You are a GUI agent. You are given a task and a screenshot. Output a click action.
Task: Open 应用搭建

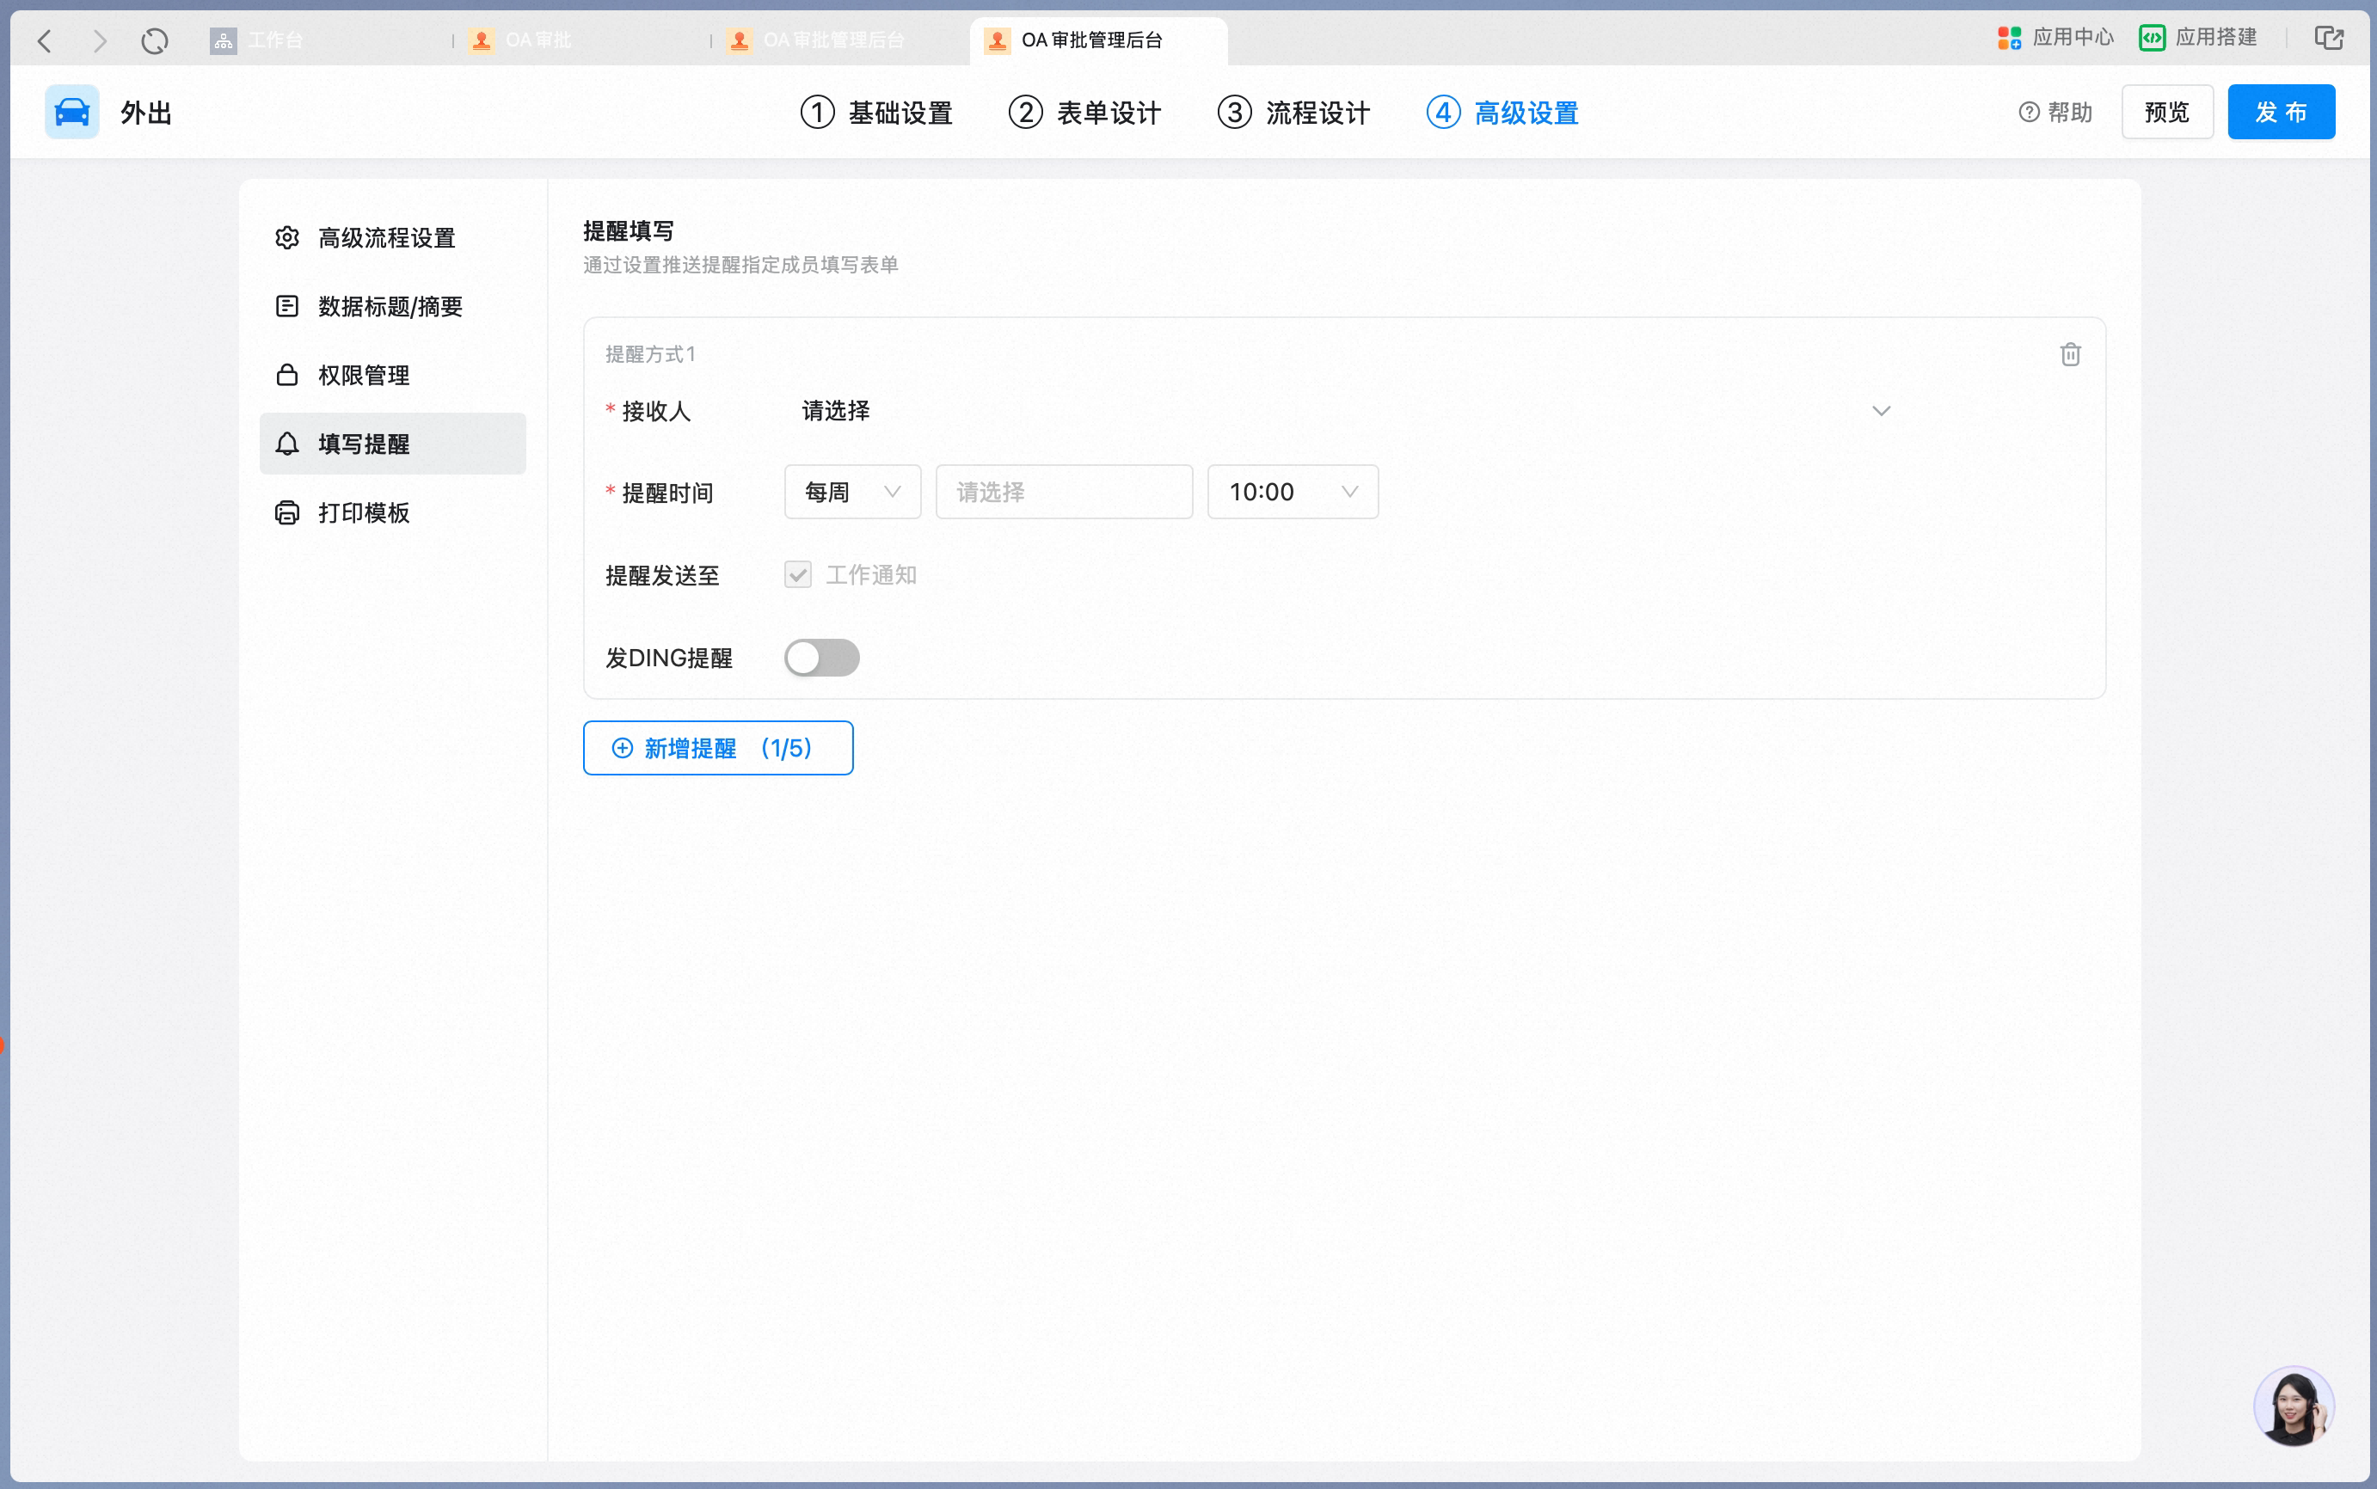click(x=2198, y=38)
